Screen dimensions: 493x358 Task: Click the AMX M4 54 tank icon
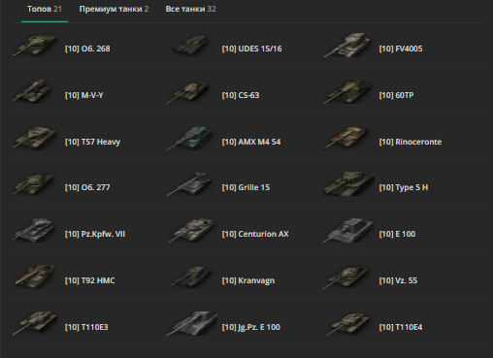coord(190,138)
